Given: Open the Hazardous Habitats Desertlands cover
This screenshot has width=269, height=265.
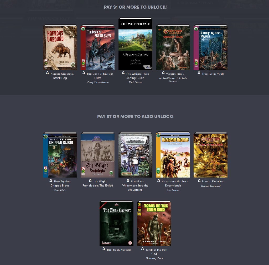Looking at the screenshot, I should pyautogui.click(x=173, y=155).
